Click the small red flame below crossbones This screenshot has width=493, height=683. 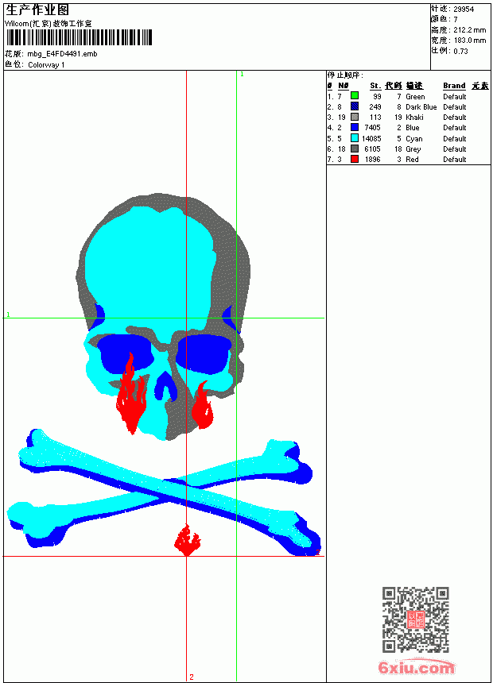click(187, 540)
